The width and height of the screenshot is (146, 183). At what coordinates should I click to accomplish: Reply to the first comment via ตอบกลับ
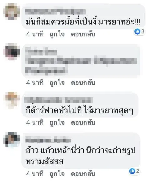pyautogui.click(x=83, y=34)
